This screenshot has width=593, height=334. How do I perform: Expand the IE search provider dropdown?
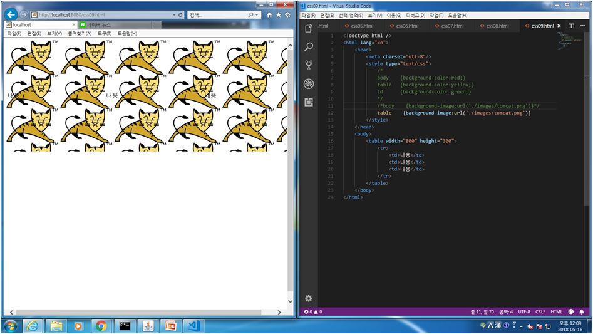tap(257, 15)
